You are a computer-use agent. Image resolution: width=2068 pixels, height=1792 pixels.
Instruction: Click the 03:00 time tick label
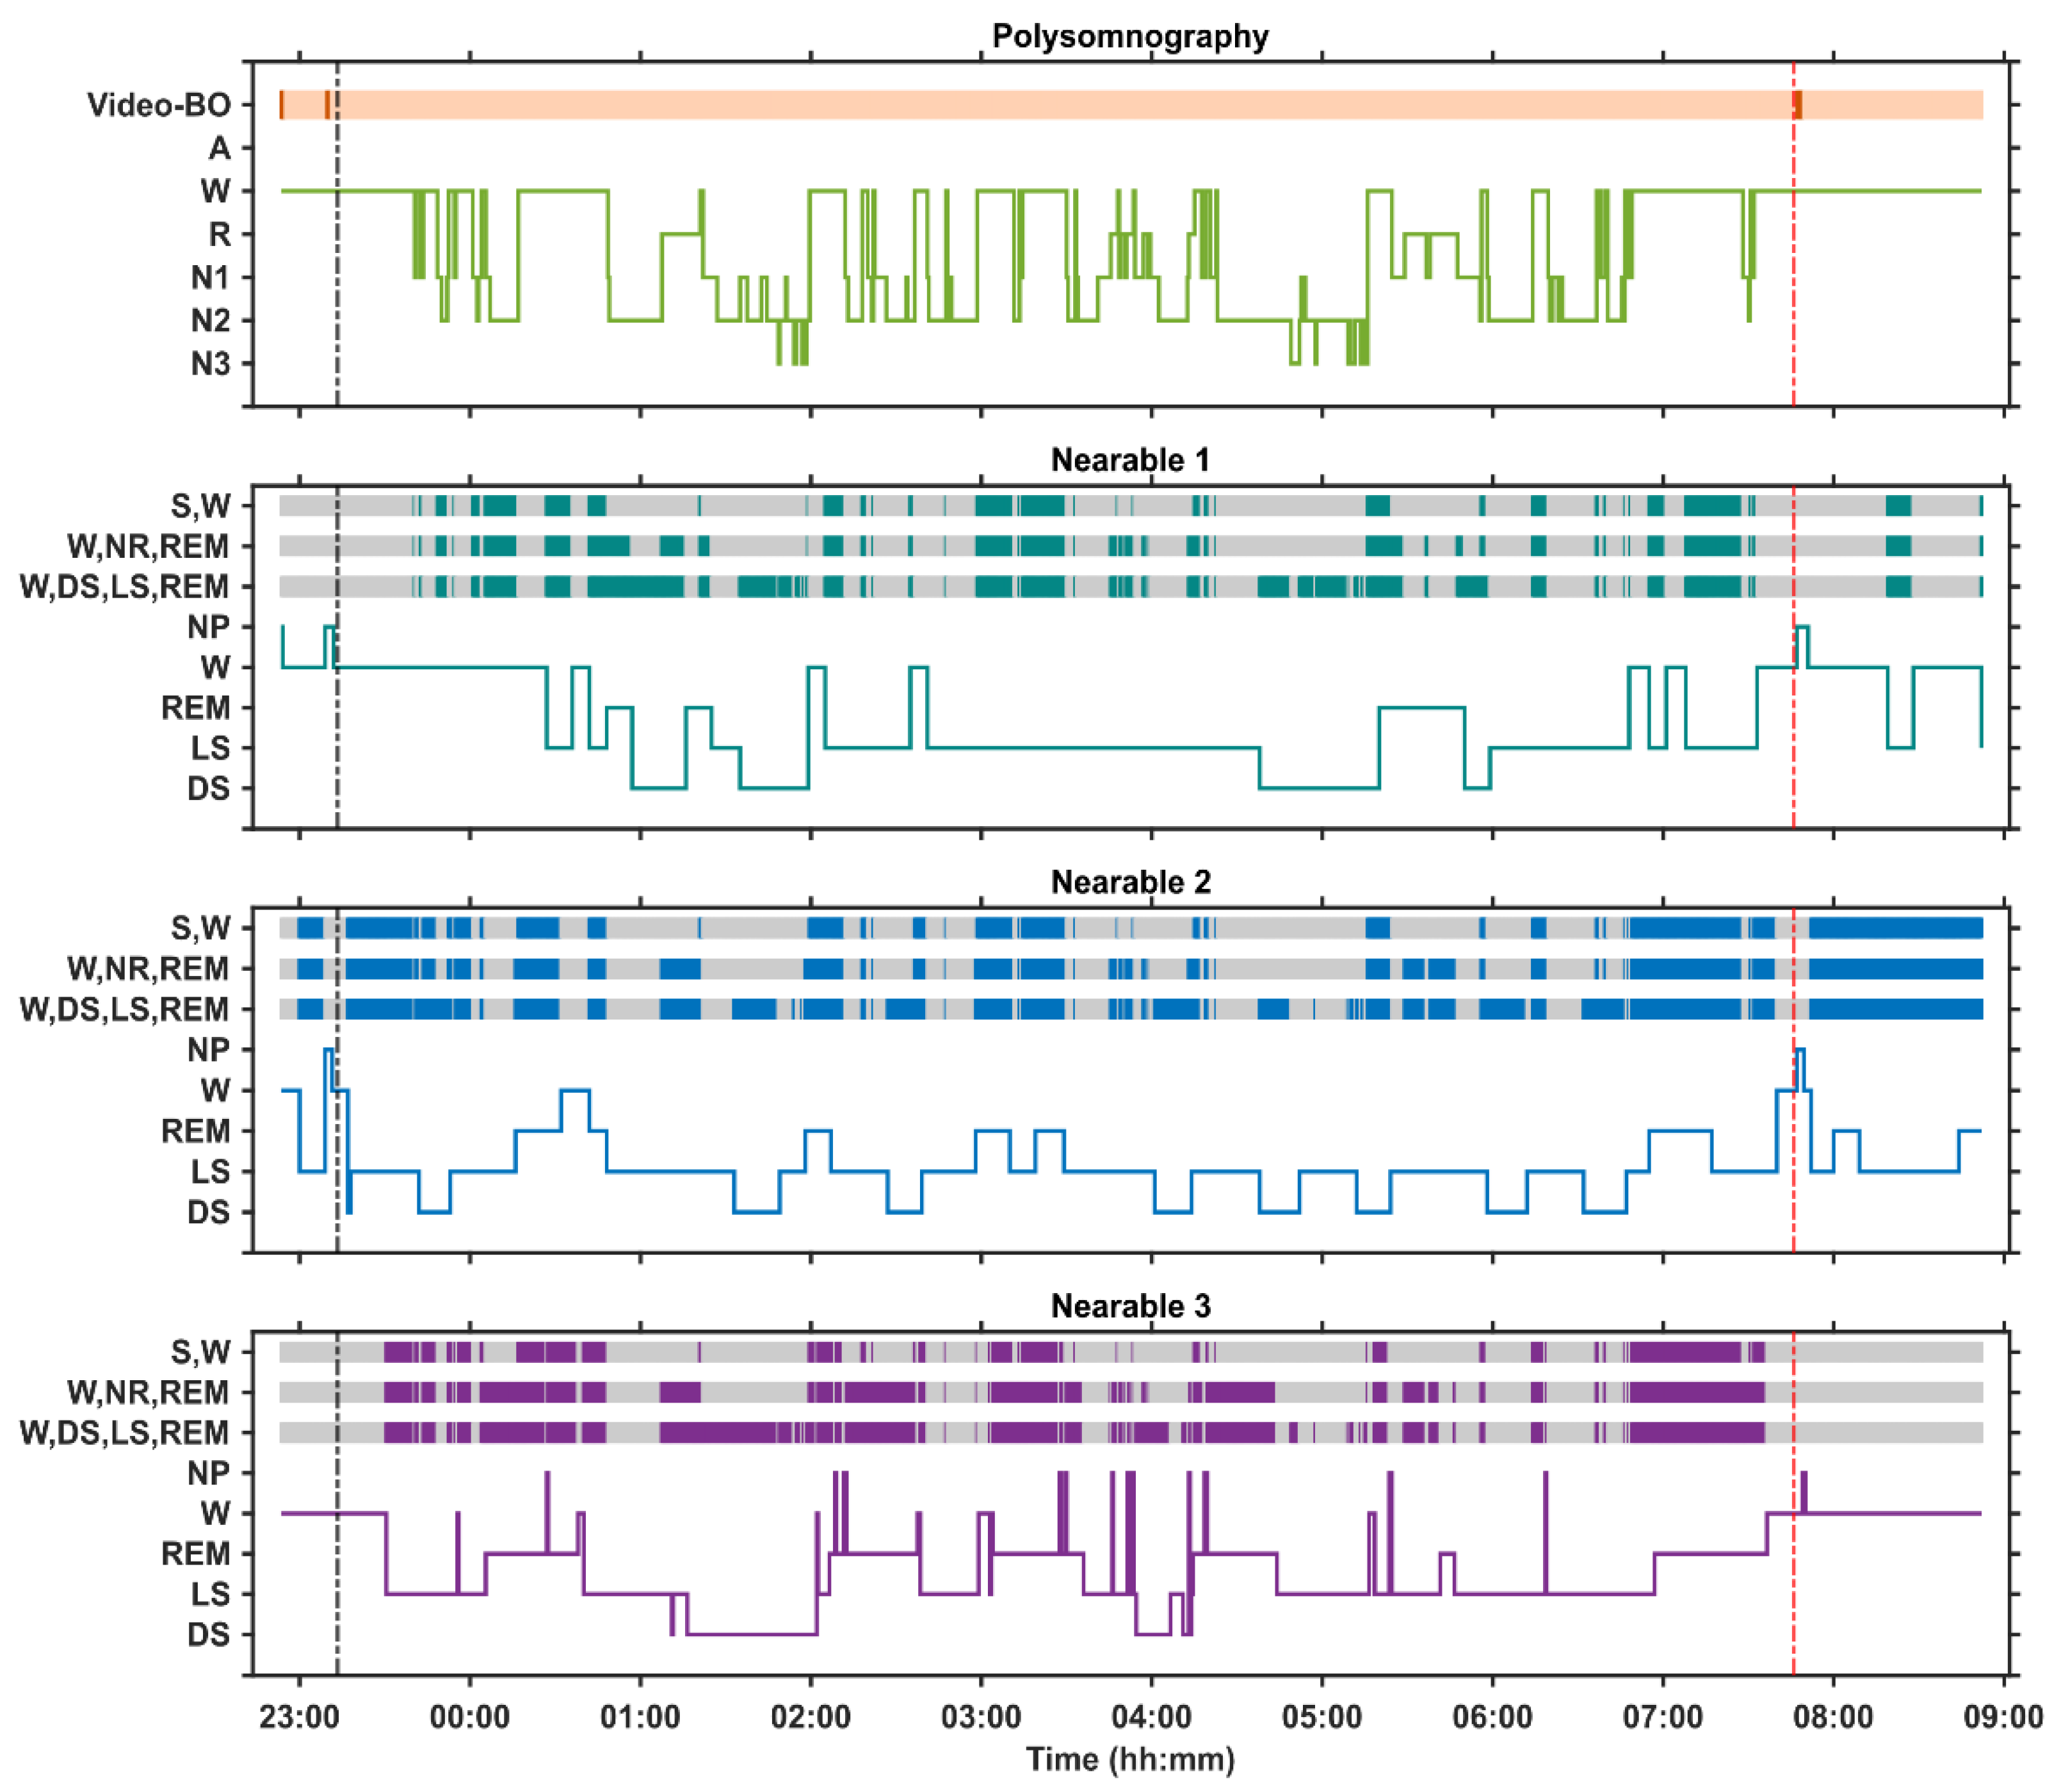click(x=980, y=1718)
